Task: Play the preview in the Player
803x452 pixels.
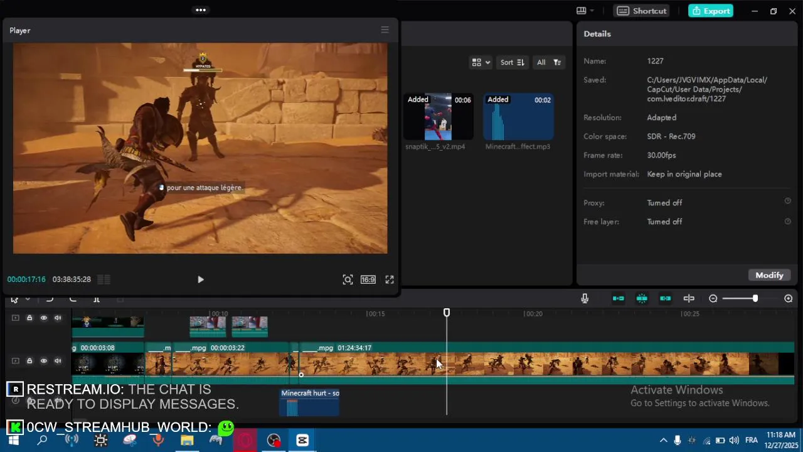Action: (x=201, y=279)
